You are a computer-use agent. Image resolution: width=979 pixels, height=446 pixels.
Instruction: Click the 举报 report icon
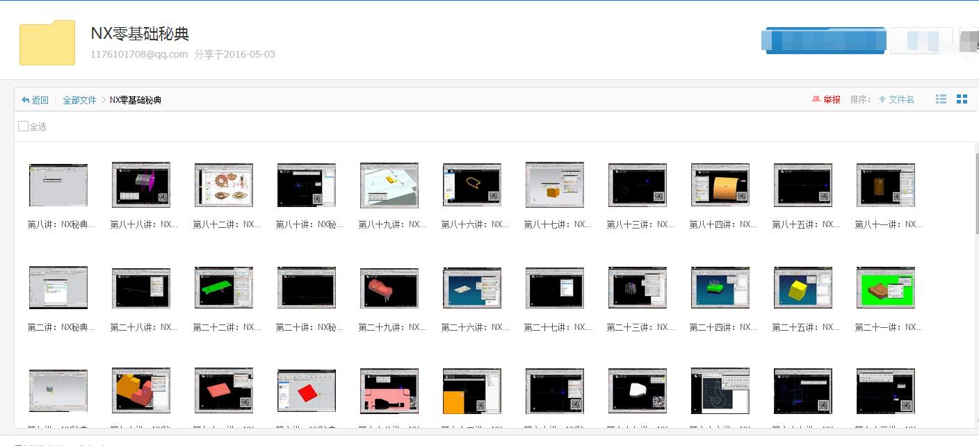coord(815,99)
